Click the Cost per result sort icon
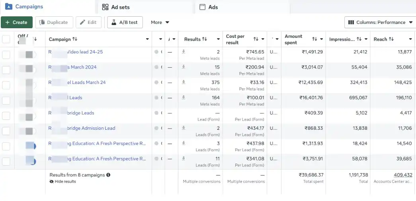 pos(256,39)
